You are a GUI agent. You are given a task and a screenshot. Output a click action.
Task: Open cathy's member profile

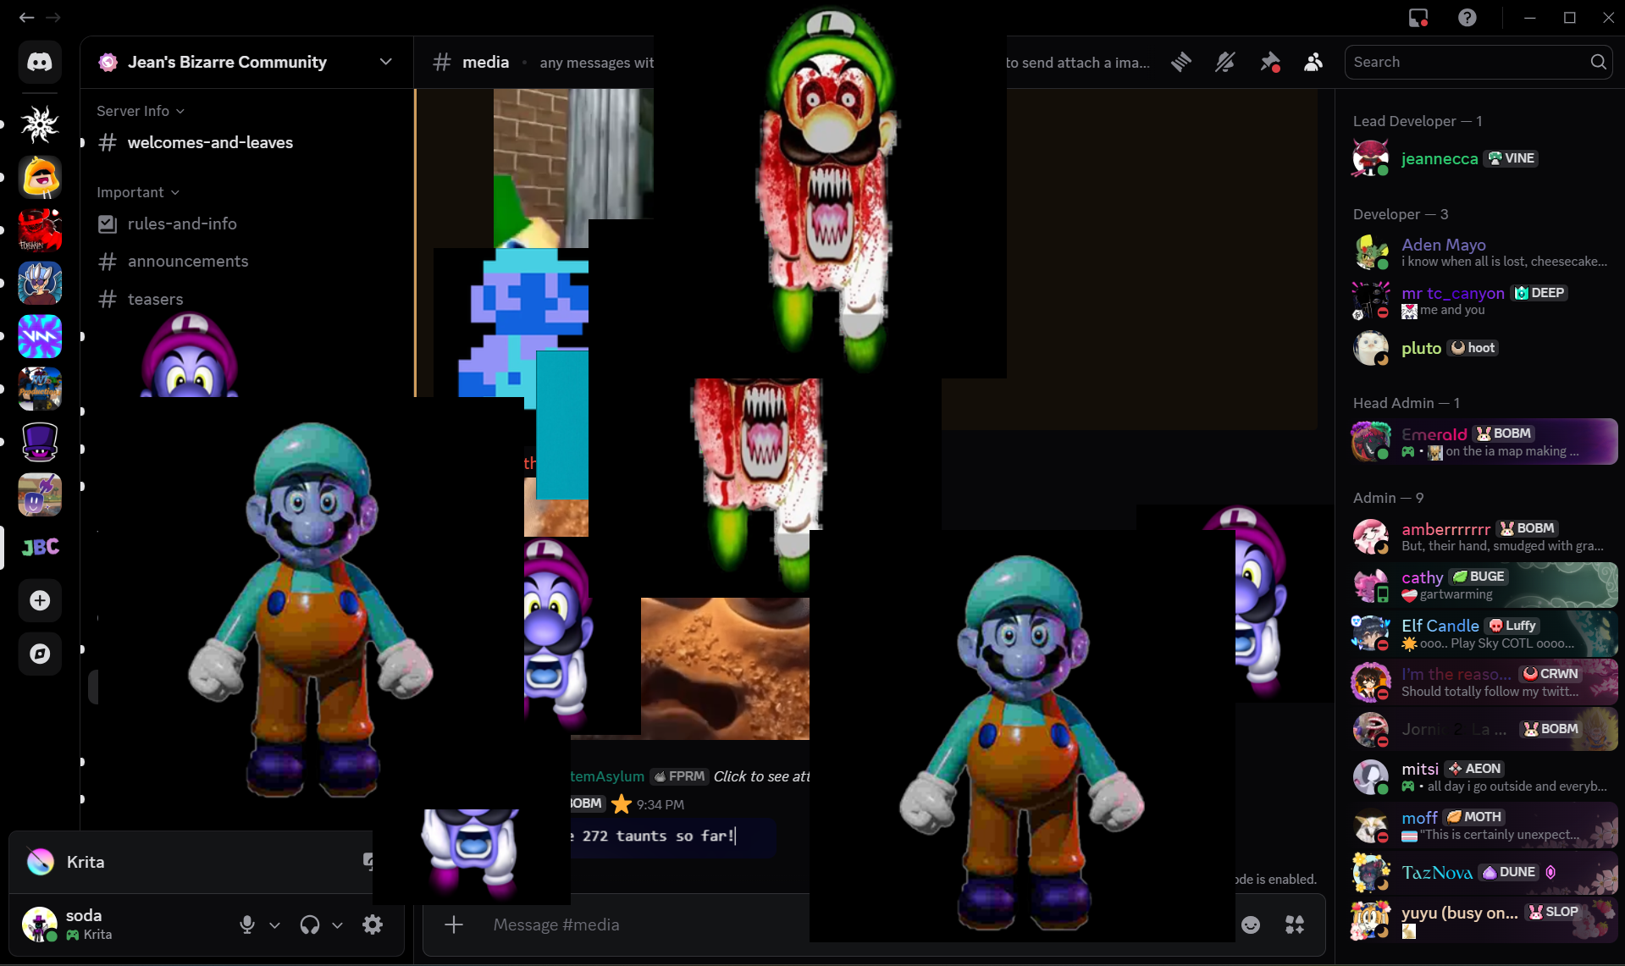coord(1484,585)
